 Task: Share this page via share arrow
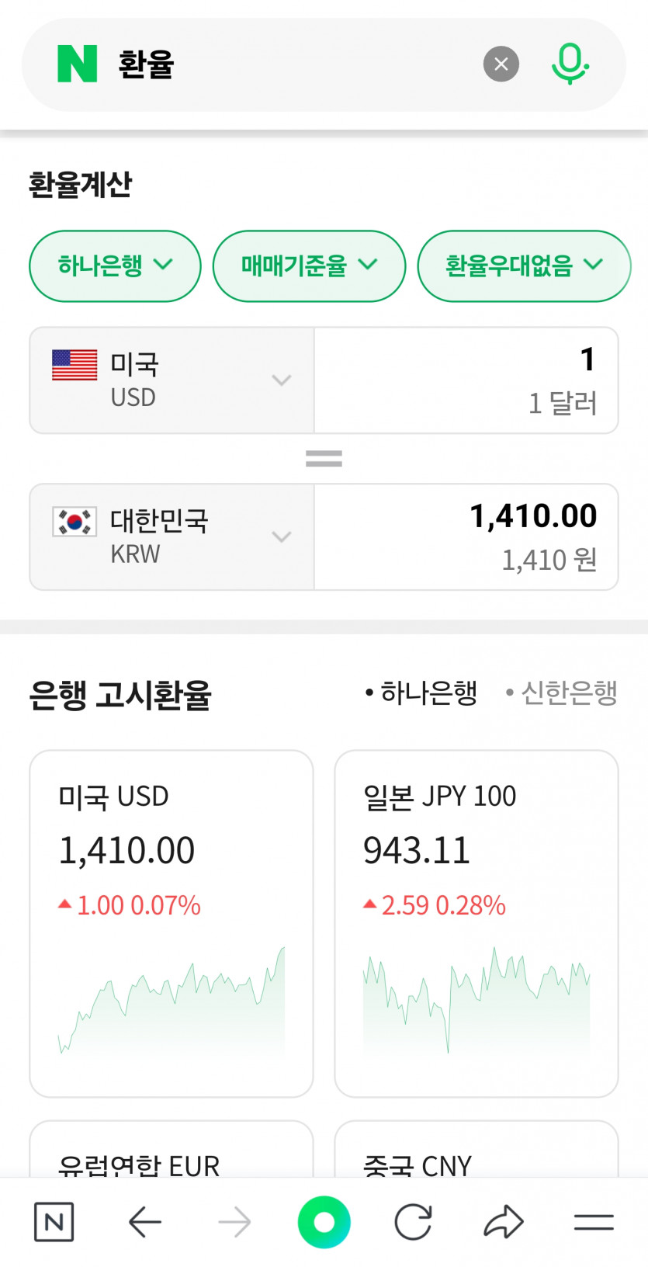point(504,1222)
